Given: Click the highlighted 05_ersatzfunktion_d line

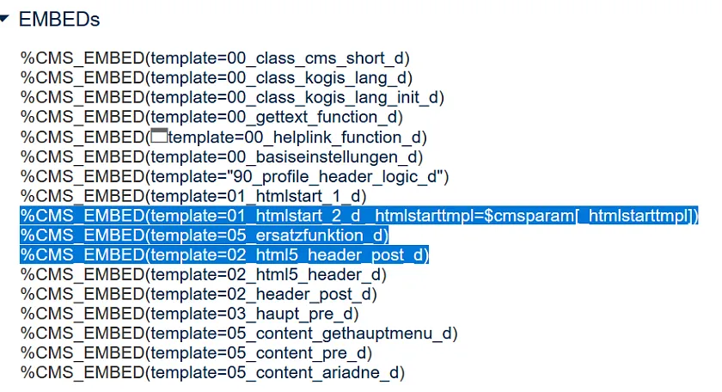Looking at the screenshot, I should pos(205,235).
